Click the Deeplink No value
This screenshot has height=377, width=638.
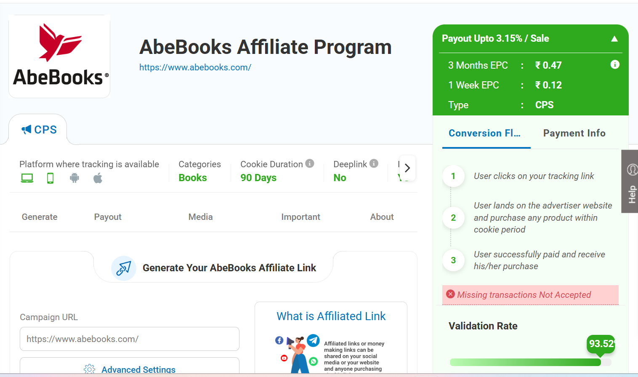coord(340,178)
